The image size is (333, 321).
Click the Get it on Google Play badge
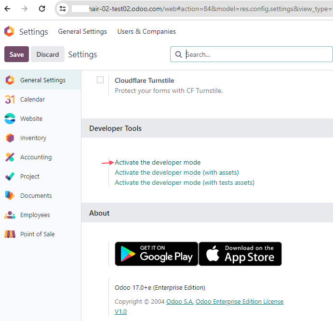pyautogui.click(x=157, y=254)
